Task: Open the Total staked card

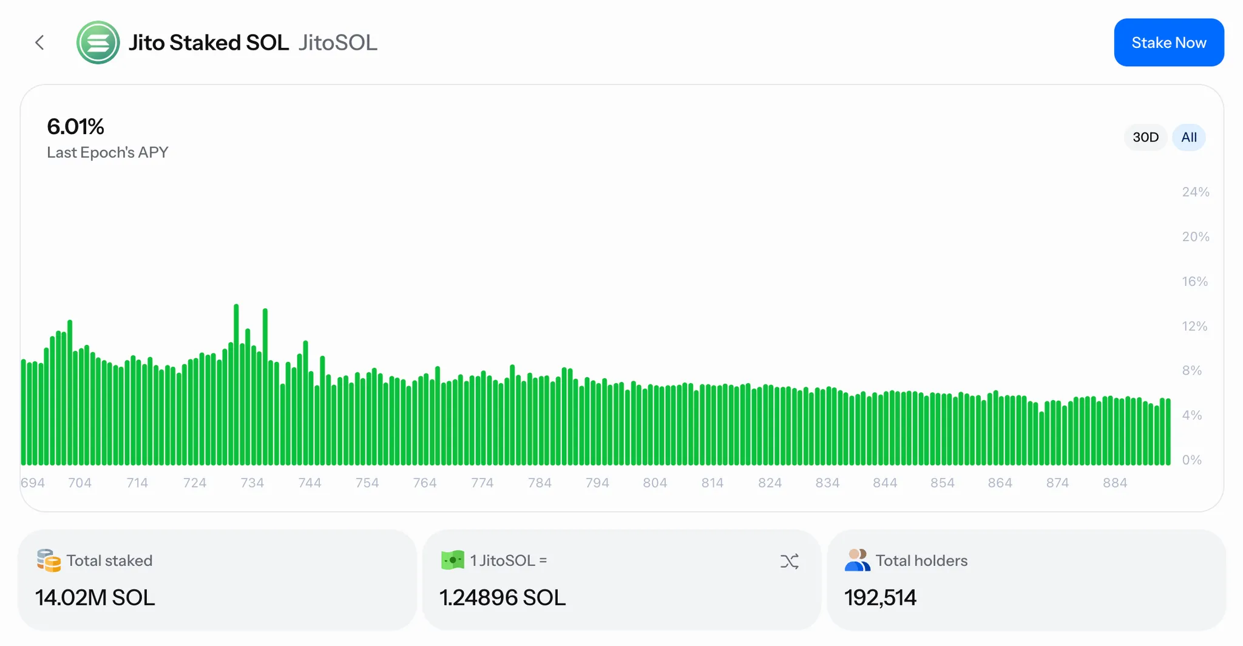Action: pos(217,580)
